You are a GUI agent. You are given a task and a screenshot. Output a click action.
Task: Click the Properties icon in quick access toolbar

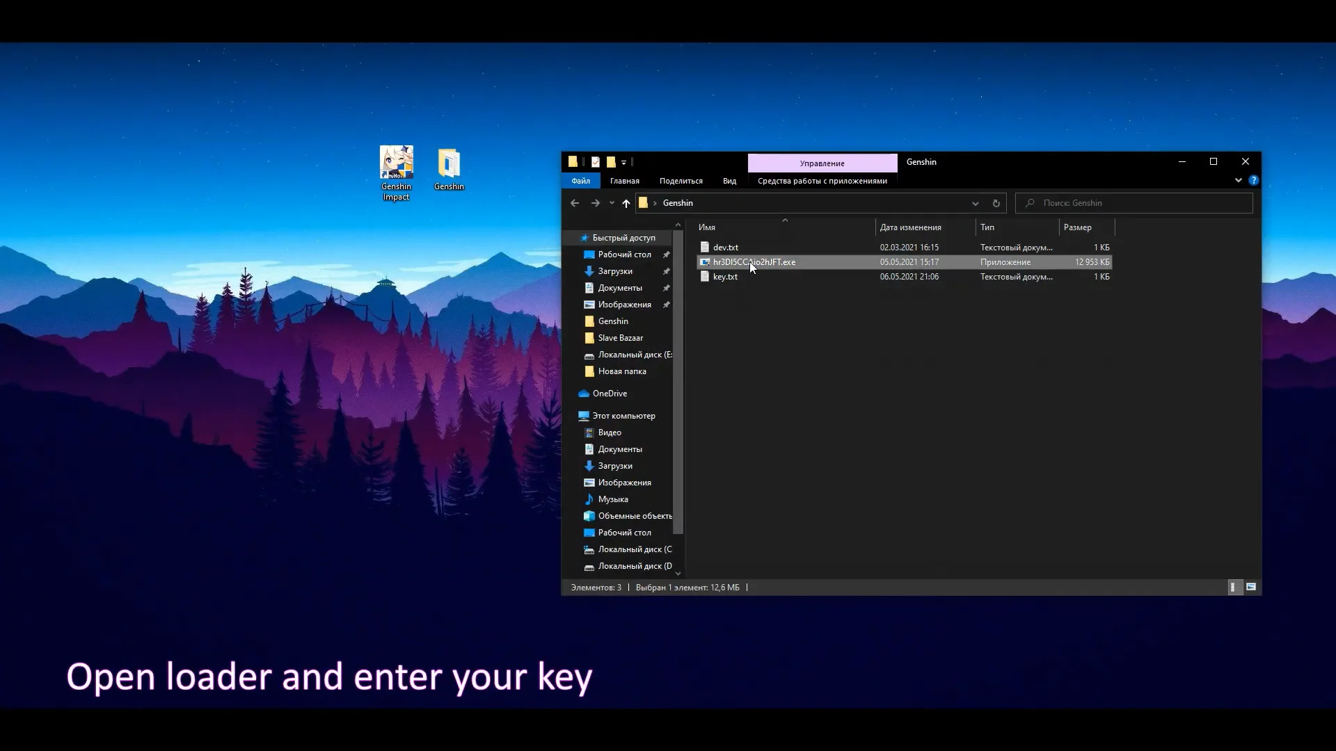(596, 162)
